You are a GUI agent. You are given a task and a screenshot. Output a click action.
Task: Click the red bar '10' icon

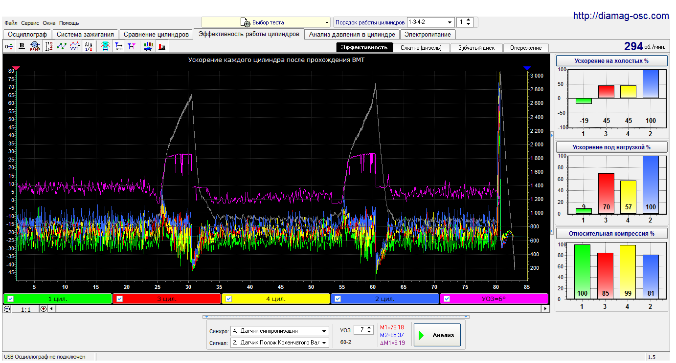pos(162,46)
